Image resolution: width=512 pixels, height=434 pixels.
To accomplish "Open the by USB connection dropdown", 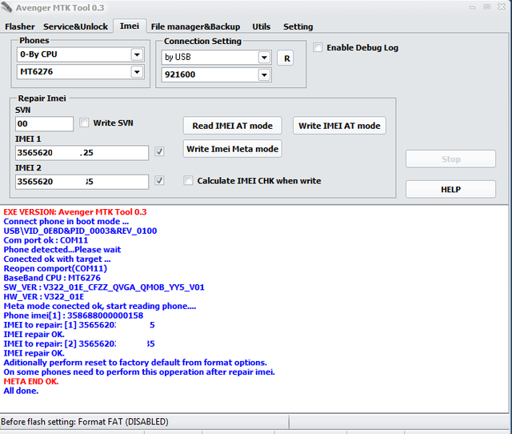I will coord(264,58).
